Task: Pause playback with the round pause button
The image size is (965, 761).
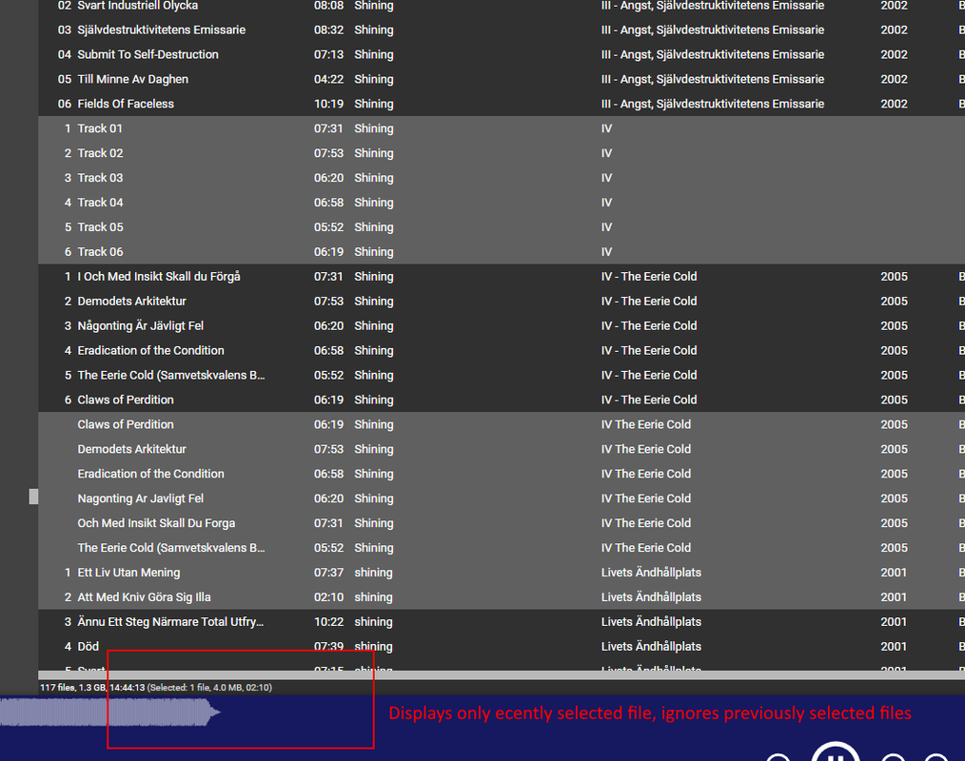Action: [836, 753]
